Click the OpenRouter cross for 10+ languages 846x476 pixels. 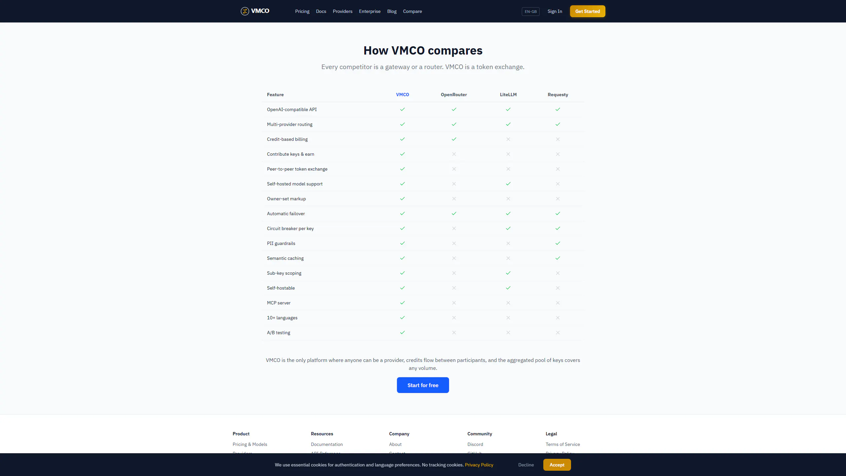pos(454,318)
